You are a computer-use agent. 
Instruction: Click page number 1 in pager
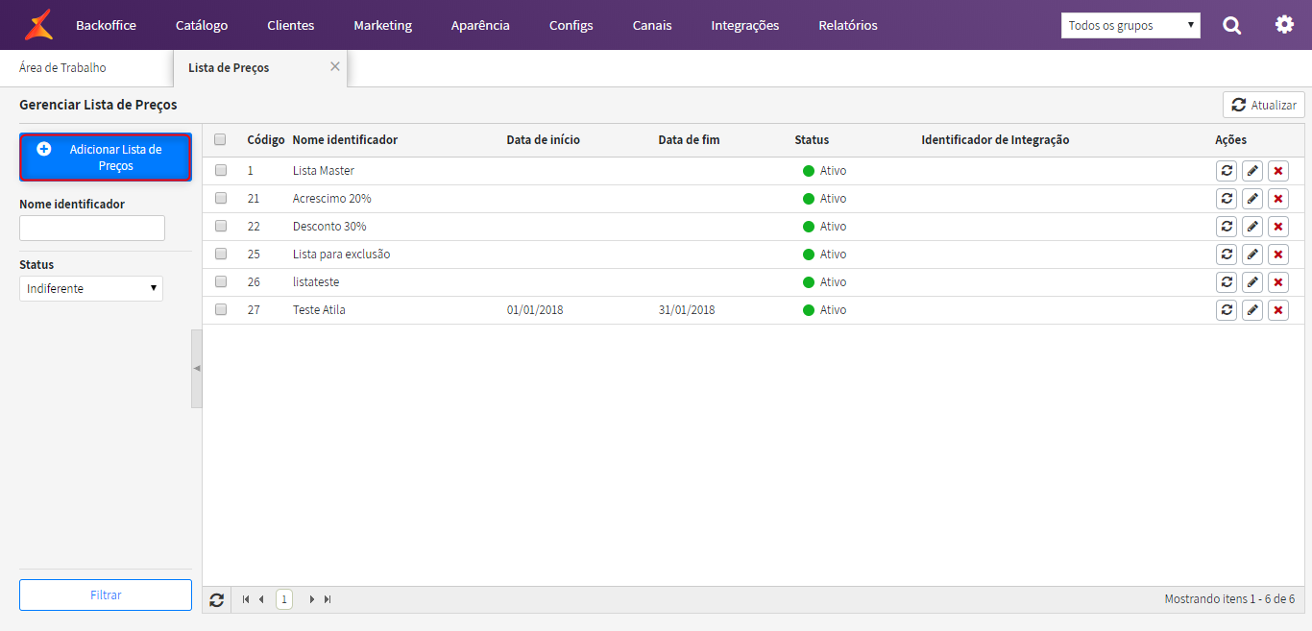[284, 599]
